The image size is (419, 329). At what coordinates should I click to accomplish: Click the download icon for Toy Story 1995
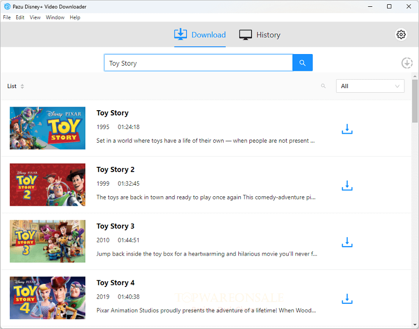click(347, 129)
